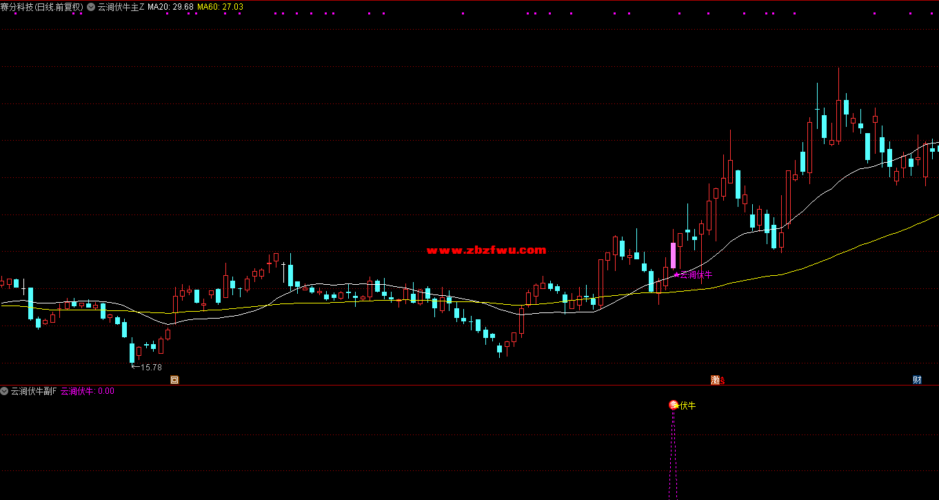Open the blue 财 financial marker icon

click(x=917, y=379)
